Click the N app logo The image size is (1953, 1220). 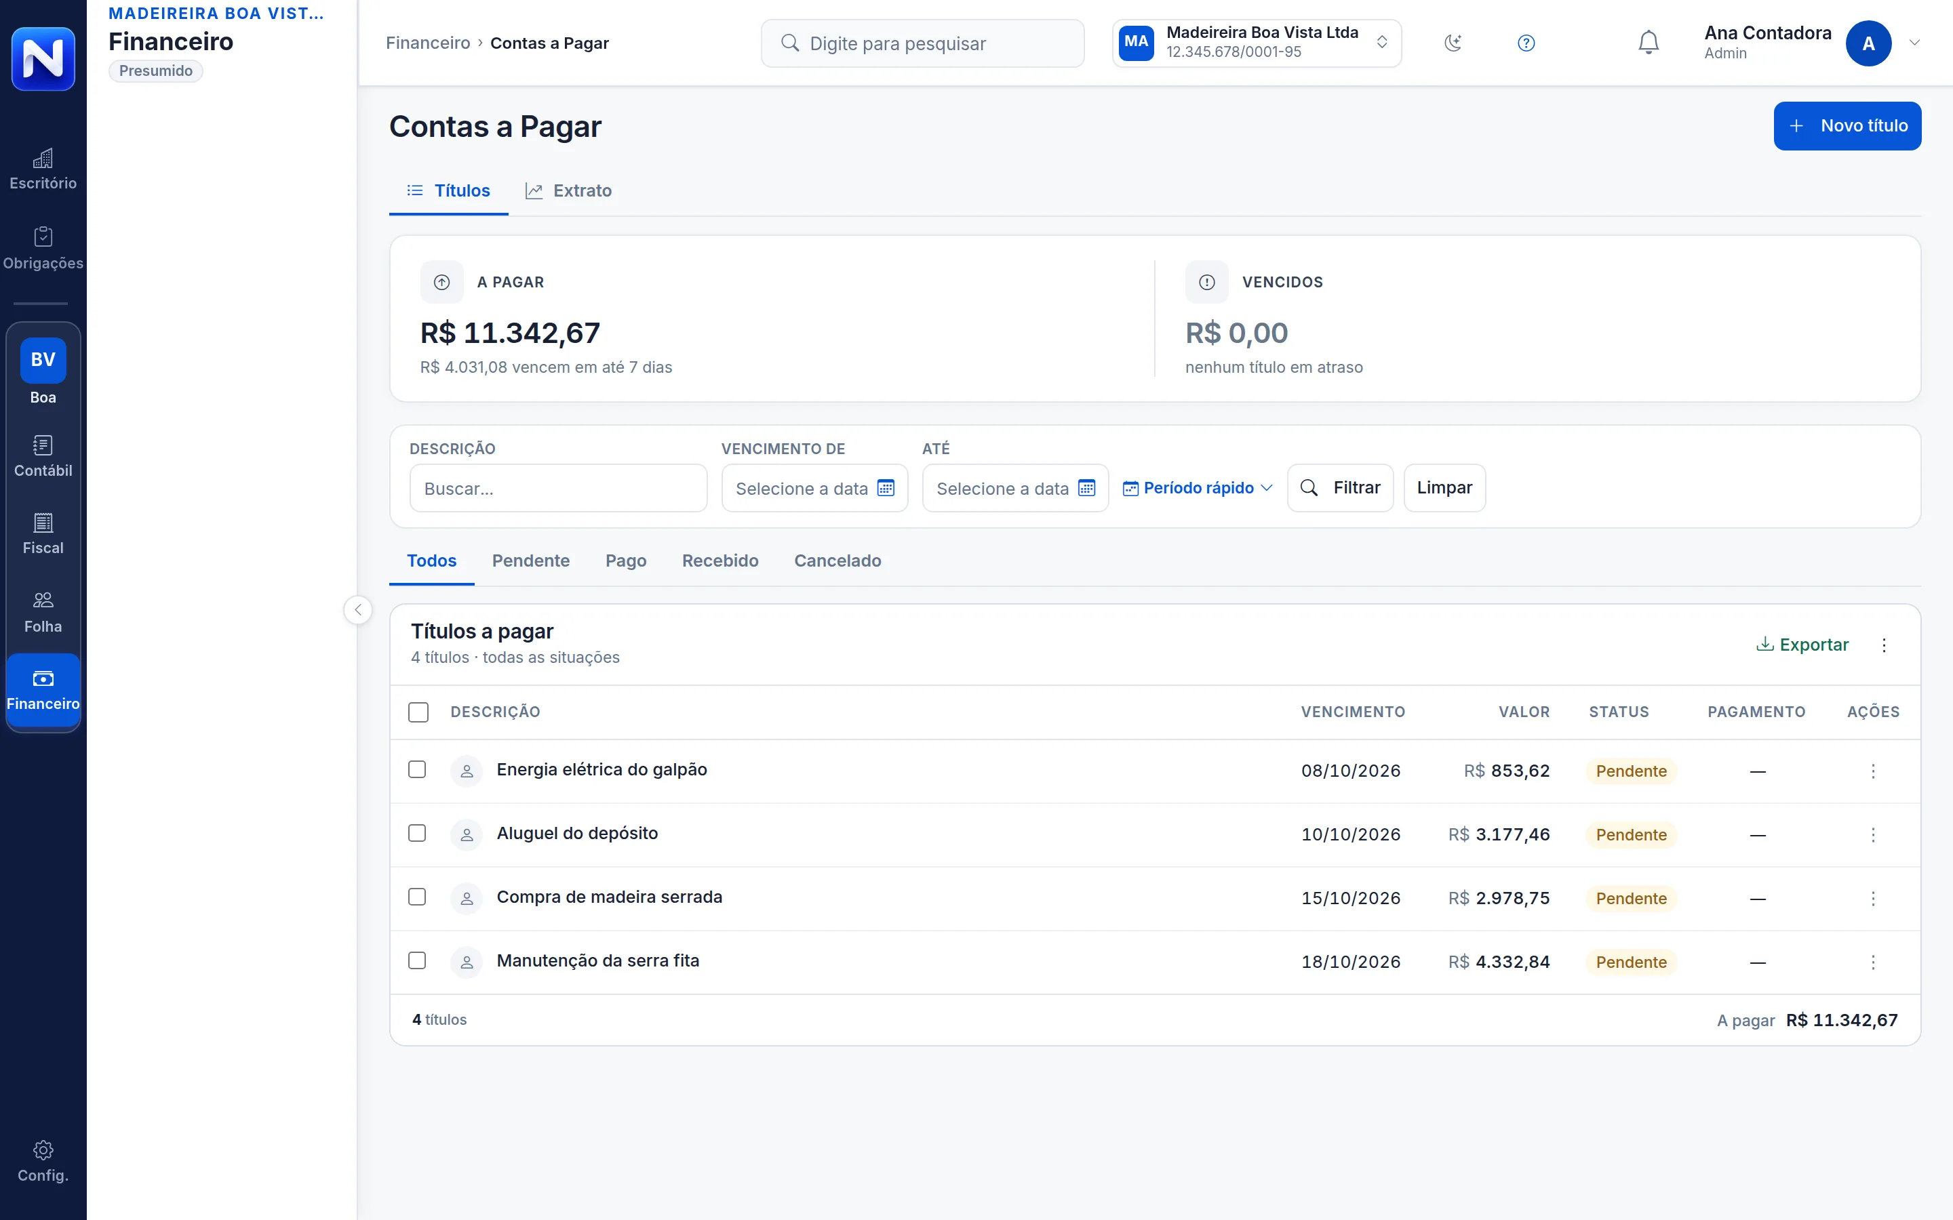[x=43, y=59]
